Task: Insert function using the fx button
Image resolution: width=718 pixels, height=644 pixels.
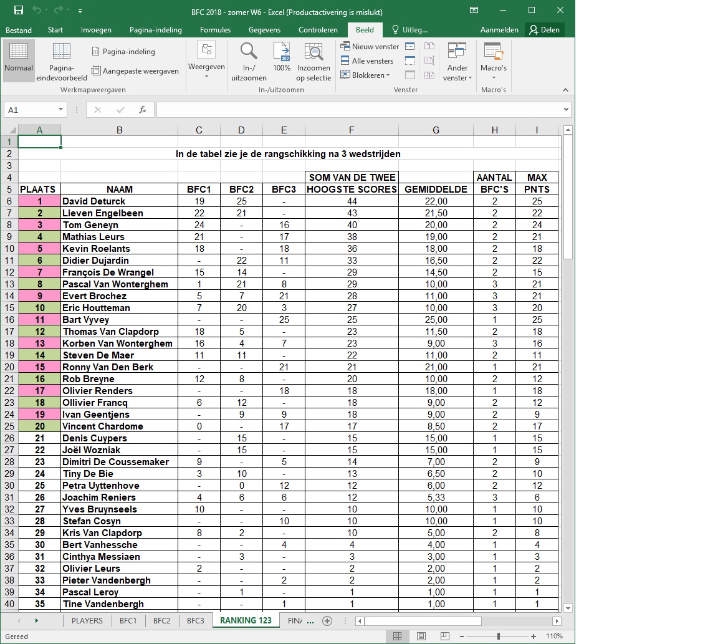Action: coord(143,110)
